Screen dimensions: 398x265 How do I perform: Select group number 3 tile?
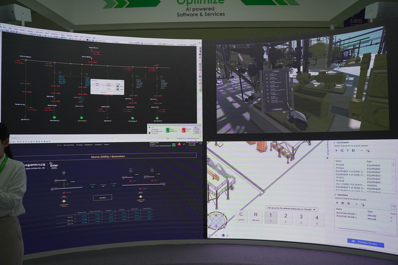coord(300,218)
